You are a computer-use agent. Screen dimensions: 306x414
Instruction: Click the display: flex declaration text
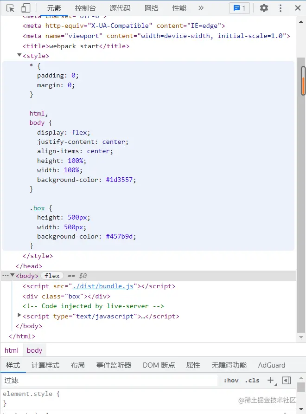(64, 132)
